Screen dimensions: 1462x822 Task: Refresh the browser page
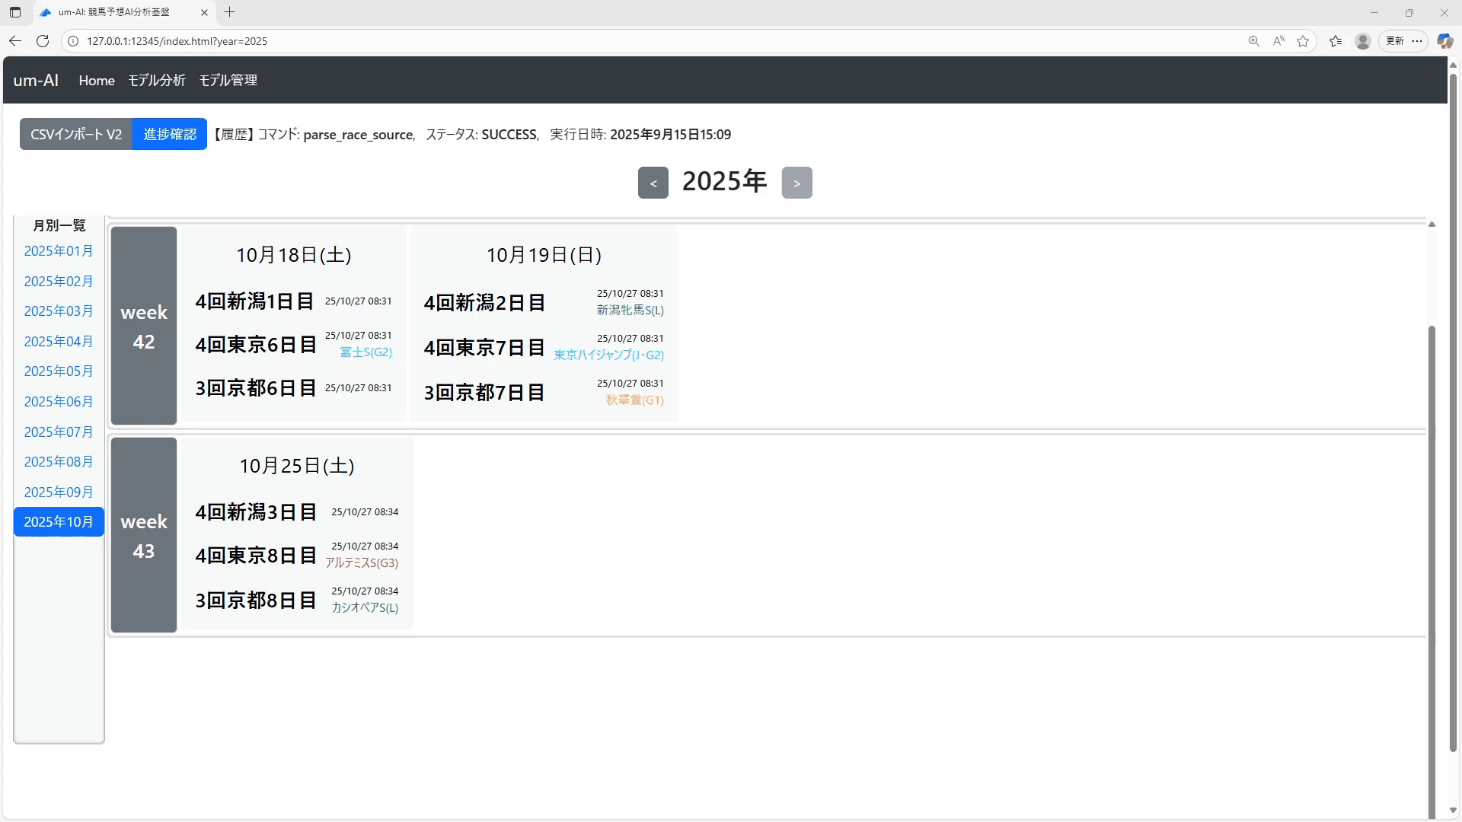point(43,41)
